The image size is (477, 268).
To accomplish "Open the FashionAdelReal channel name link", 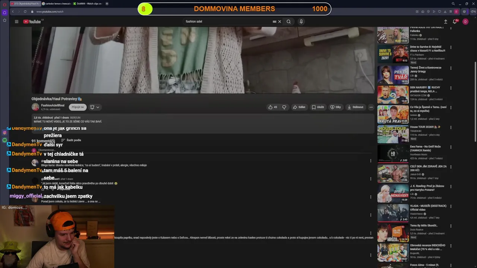I will tap(53, 105).
